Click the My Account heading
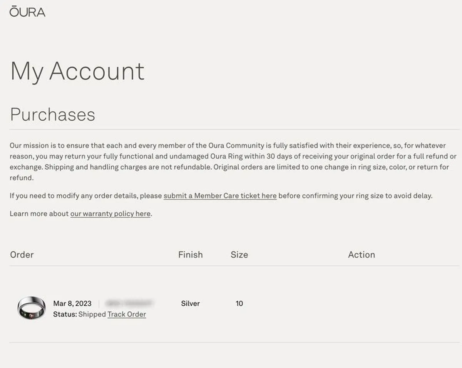The image size is (462, 368). [77, 71]
